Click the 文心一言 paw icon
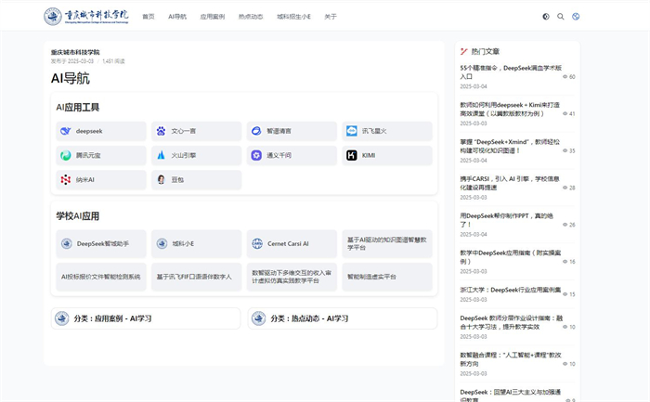 point(161,131)
